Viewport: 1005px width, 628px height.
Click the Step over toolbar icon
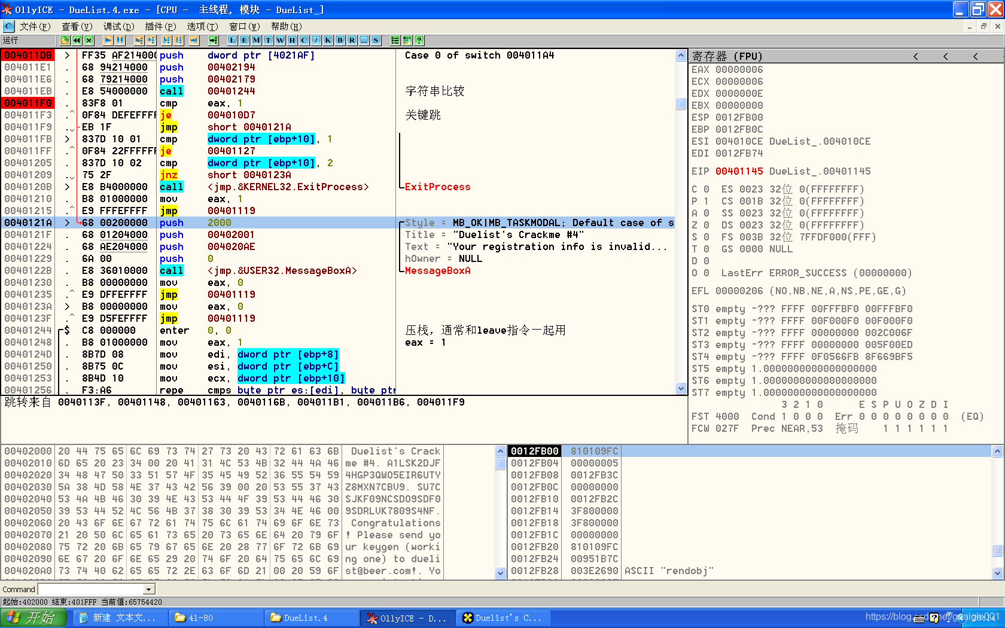(x=151, y=40)
